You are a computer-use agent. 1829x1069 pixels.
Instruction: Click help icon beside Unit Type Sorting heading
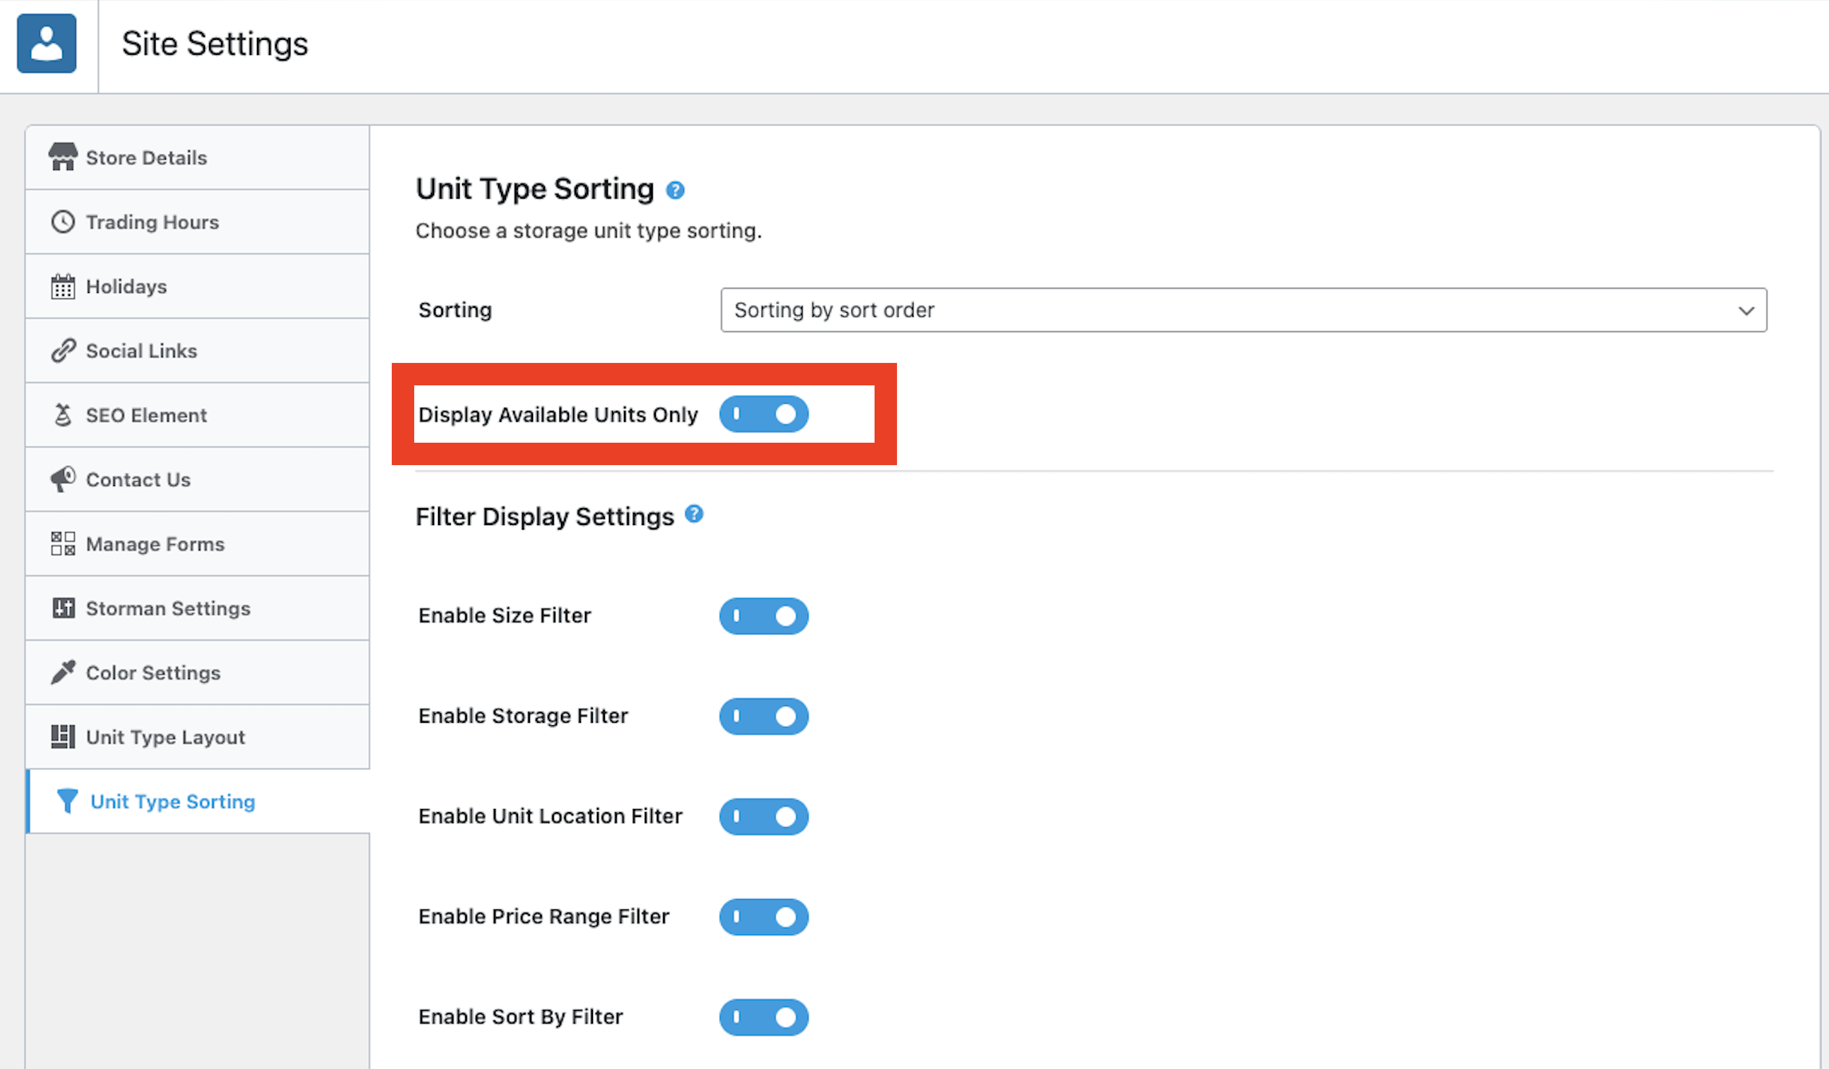pyautogui.click(x=675, y=191)
